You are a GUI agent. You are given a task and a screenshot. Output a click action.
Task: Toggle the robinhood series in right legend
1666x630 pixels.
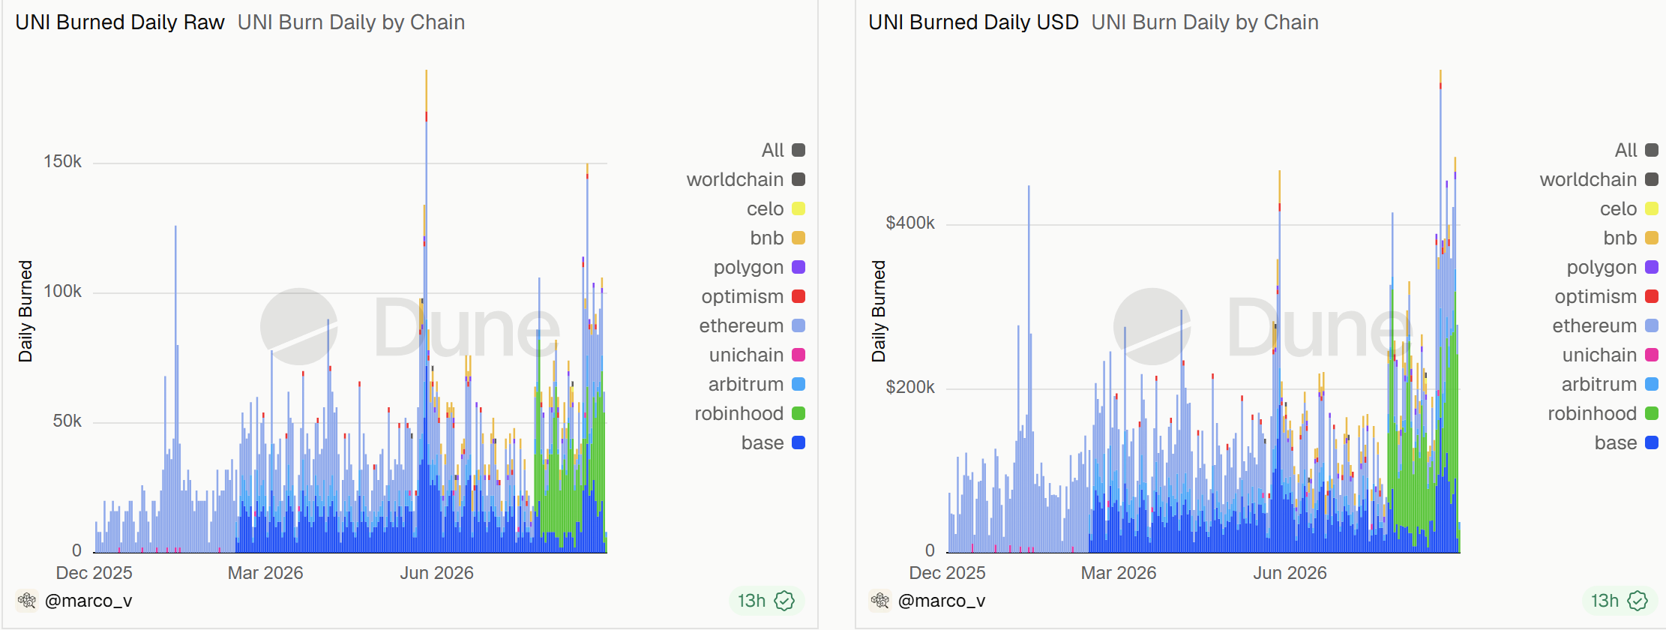1602,413
